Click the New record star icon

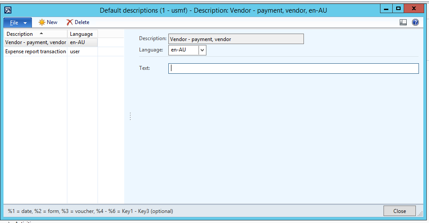pos(42,22)
